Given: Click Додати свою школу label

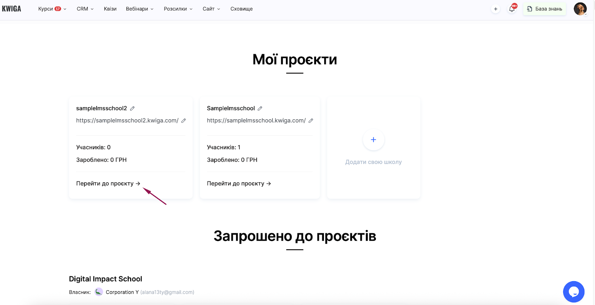Looking at the screenshot, I should [x=373, y=162].
